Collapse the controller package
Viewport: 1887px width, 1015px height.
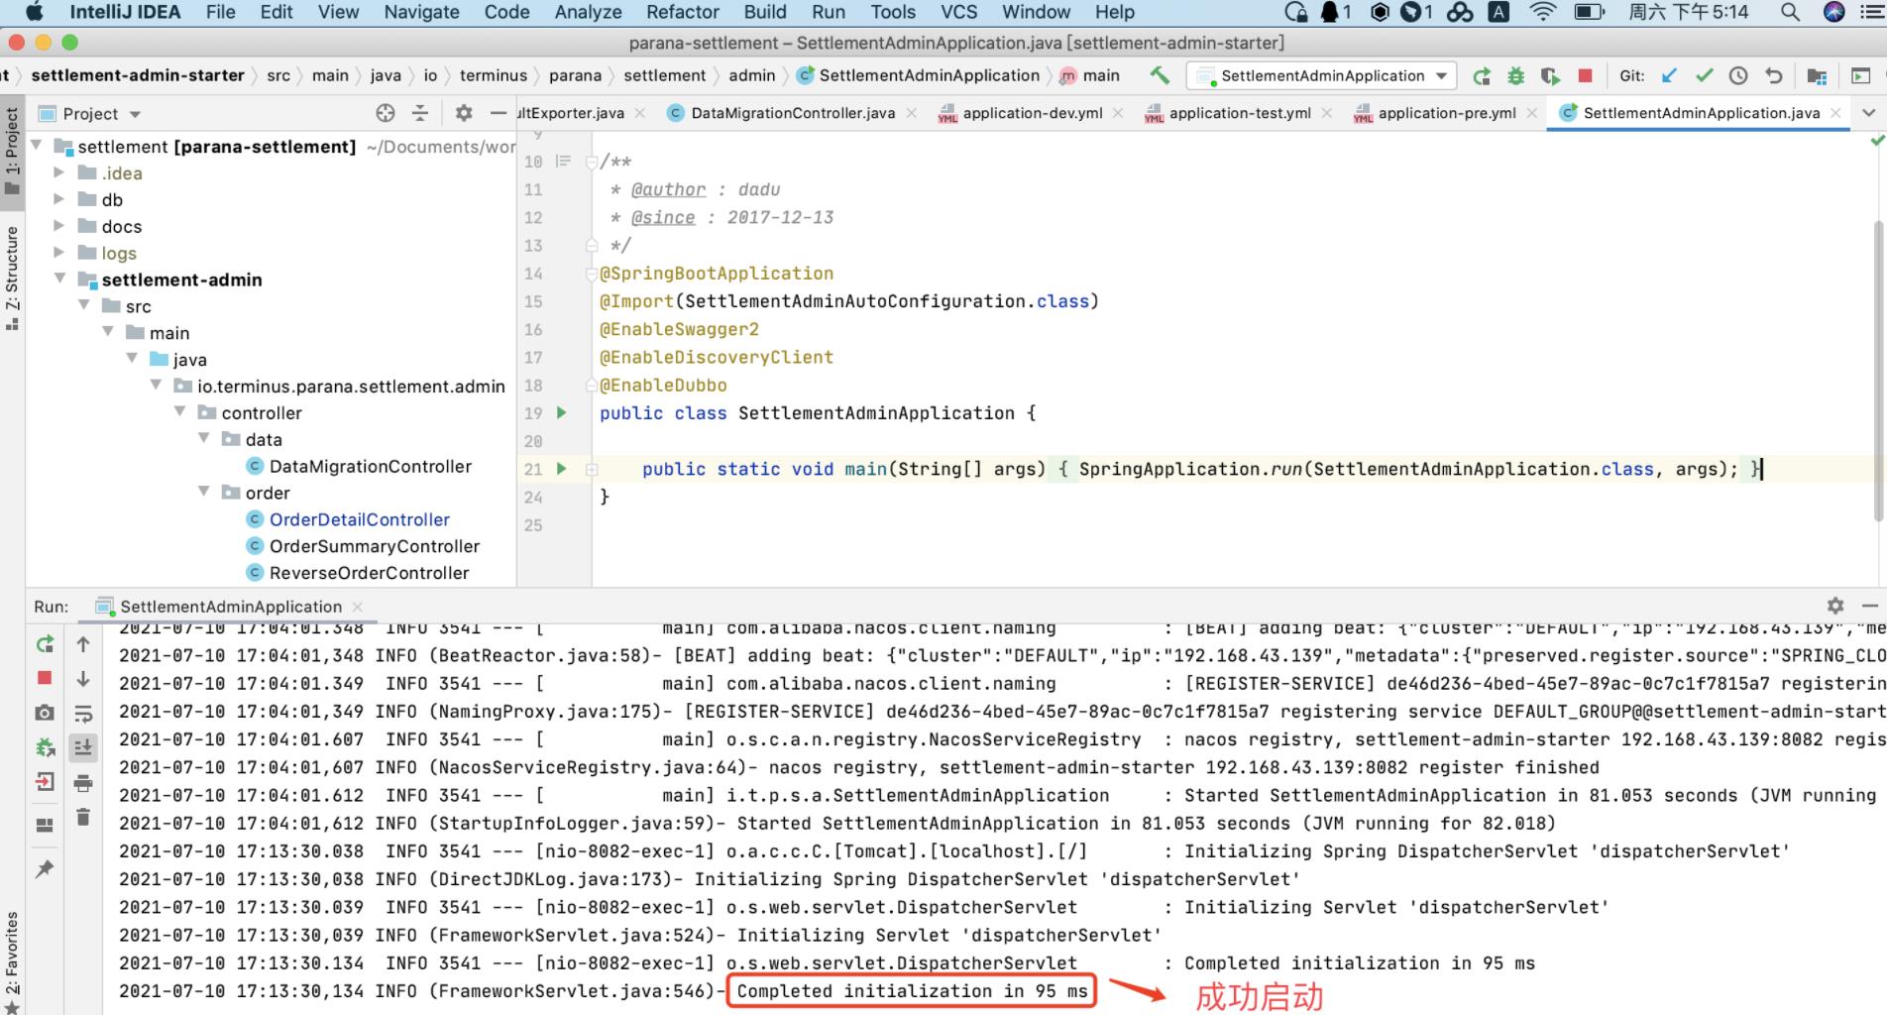[x=179, y=412]
